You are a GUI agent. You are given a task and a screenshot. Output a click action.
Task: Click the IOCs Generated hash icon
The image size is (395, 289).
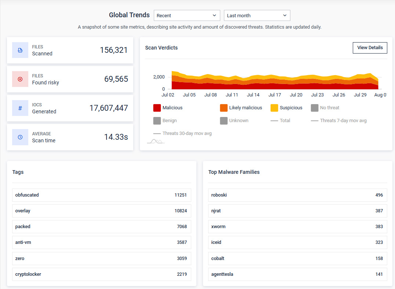(x=20, y=108)
